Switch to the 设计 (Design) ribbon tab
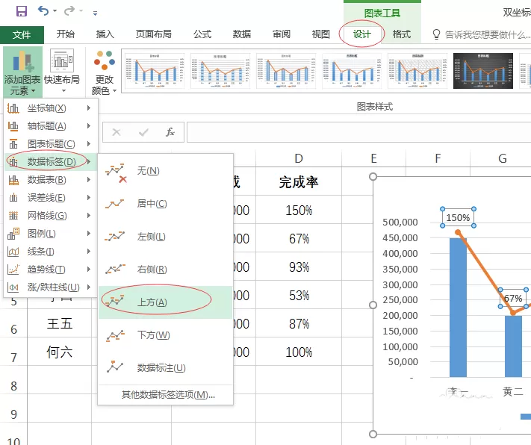 (x=361, y=34)
